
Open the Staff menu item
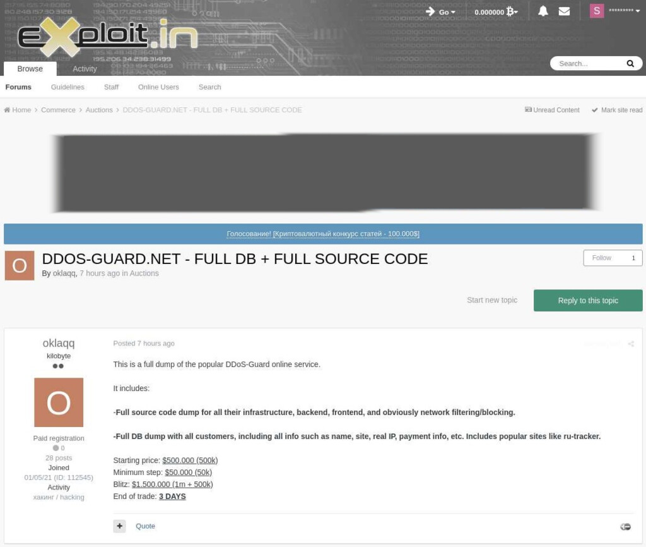click(x=111, y=87)
